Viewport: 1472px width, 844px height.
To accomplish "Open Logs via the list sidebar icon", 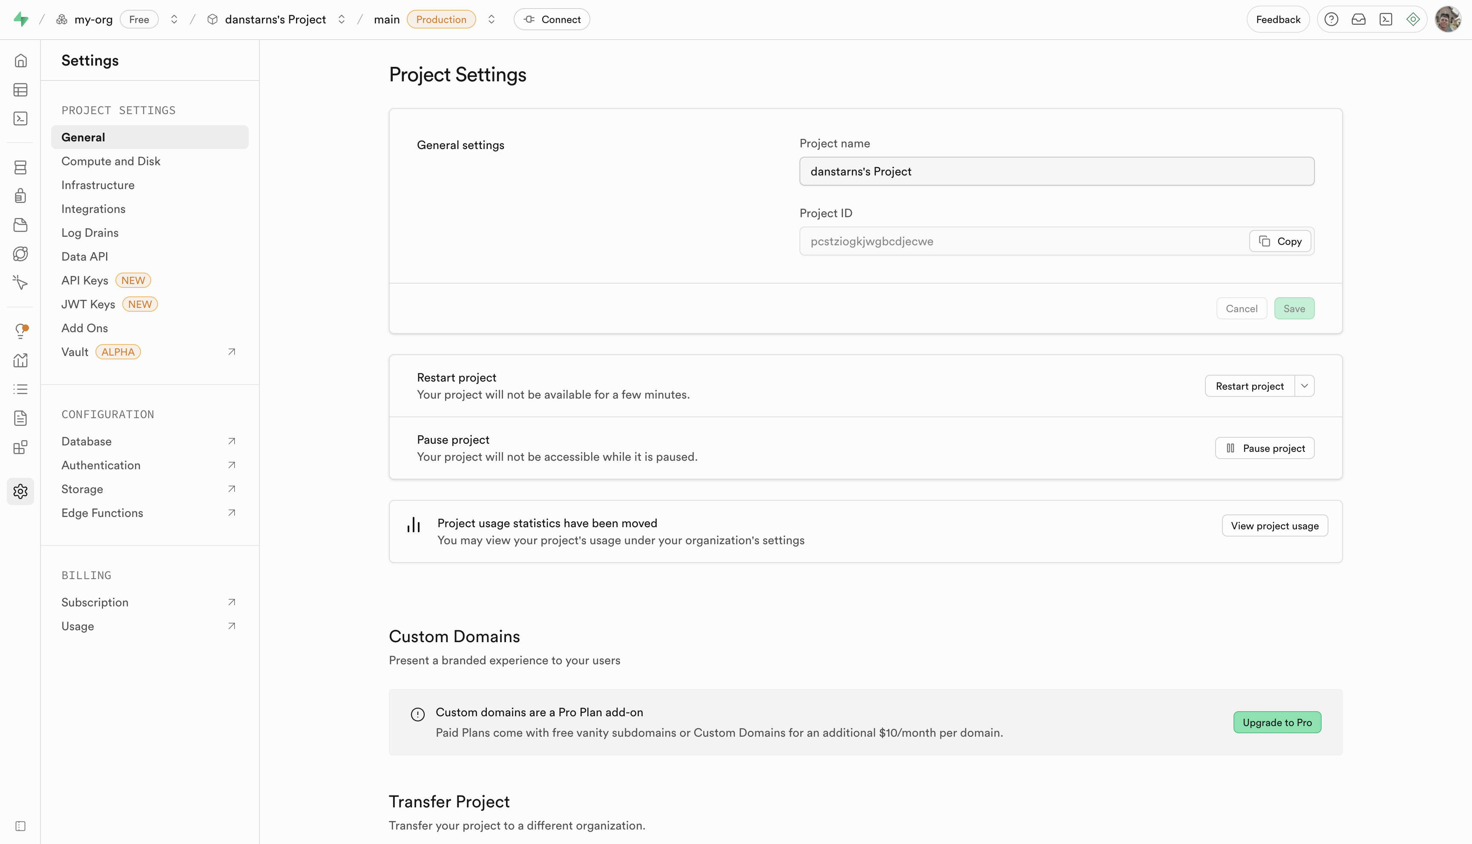I will (x=21, y=388).
